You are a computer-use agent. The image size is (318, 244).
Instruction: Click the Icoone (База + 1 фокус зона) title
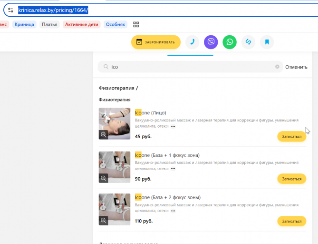click(167, 155)
